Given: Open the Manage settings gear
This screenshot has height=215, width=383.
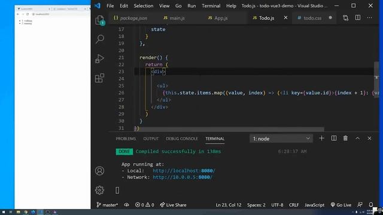Looking at the screenshot, I should click(100, 190).
